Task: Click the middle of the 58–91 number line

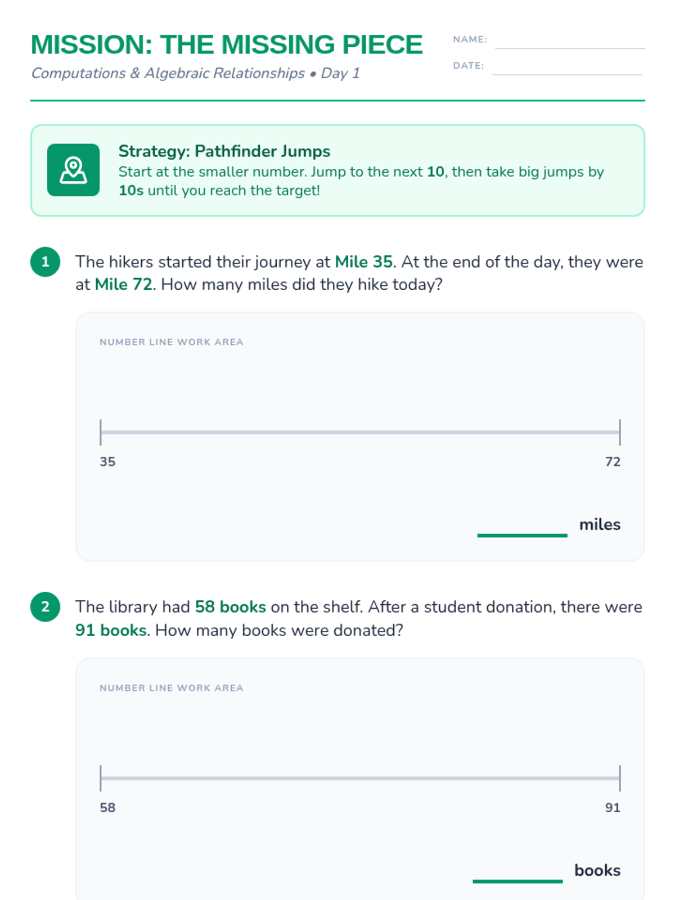Action: (x=360, y=778)
